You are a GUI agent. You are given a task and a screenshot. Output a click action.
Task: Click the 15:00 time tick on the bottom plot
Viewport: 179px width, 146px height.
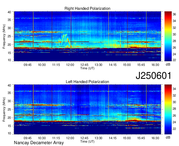127,138
